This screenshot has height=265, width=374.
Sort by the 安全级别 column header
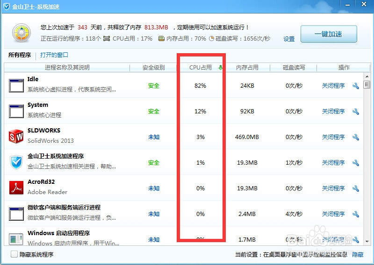coord(153,68)
